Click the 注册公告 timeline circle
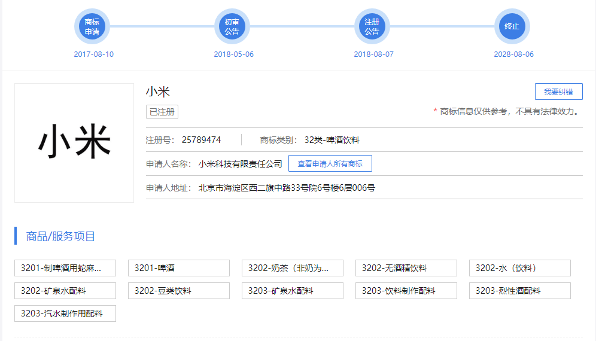The width and height of the screenshot is (596, 341). [372, 26]
